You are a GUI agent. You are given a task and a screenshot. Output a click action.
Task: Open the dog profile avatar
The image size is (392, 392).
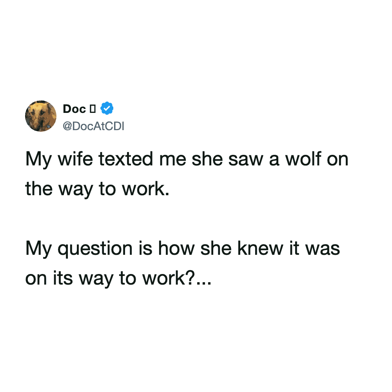tap(41, 116)
